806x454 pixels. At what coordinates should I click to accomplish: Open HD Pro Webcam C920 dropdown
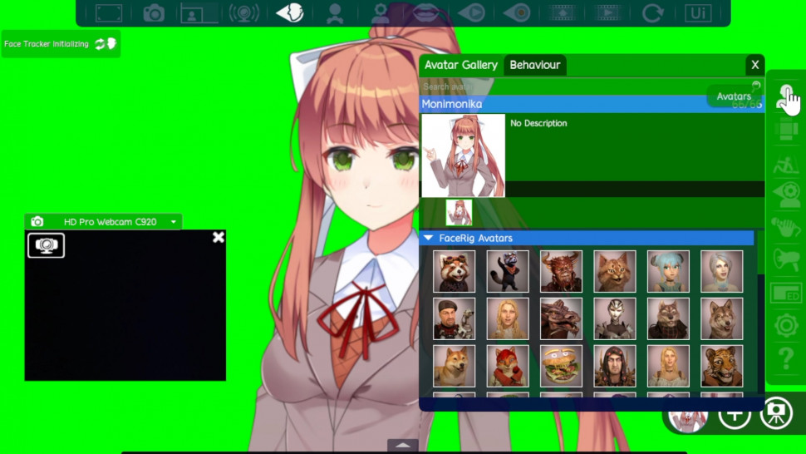coord(173,222)
